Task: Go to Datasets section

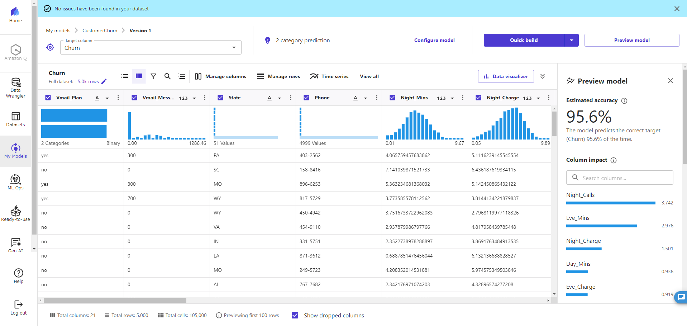Action: (15, 119)
